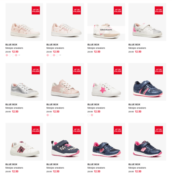Click the 'Uit de folder' badge on navy striped sneaker in second row
Viewport: 172px width, 178px height.
pos(159,70)
